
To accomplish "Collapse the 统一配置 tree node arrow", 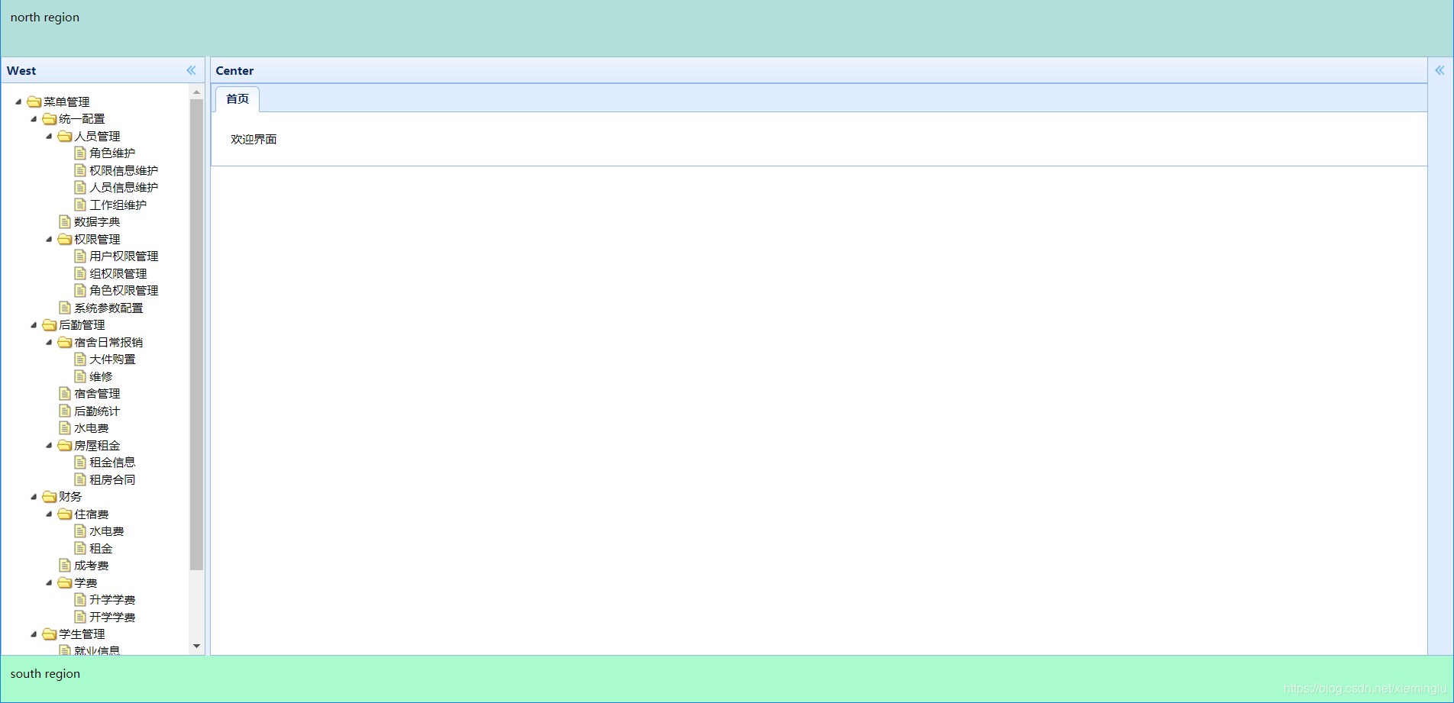I will pyautogui.click(x=34, y=119).
